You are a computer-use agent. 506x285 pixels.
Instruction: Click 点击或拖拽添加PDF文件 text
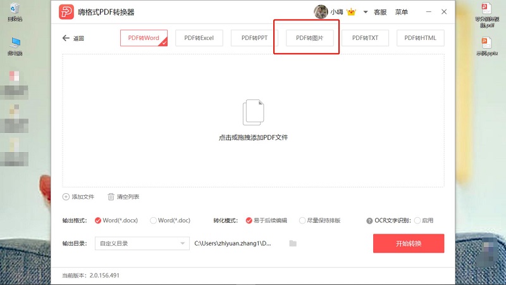pos(254,137)
